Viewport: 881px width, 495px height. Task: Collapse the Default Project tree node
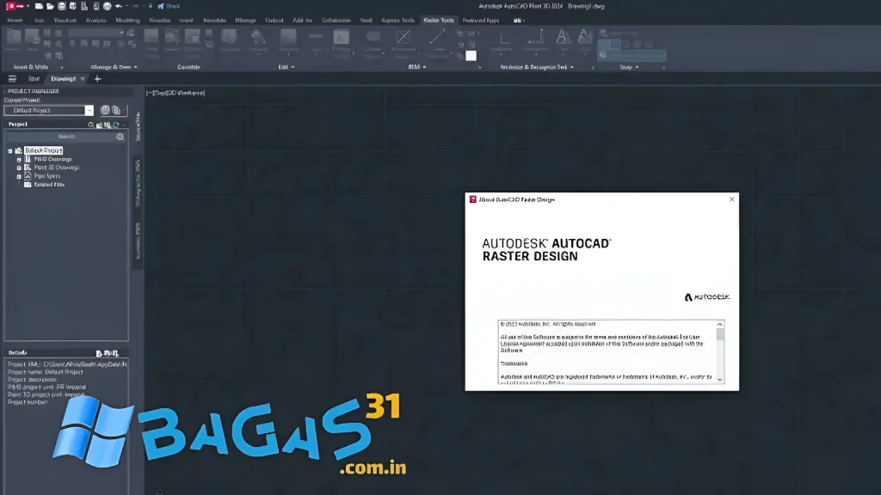tap(10, 151)
